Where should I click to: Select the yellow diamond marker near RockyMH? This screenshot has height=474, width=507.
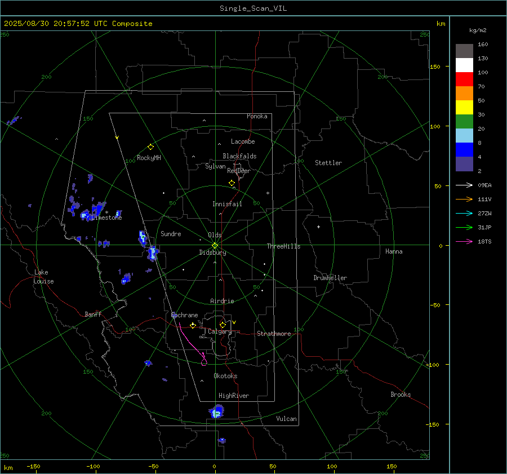point(150,147)
